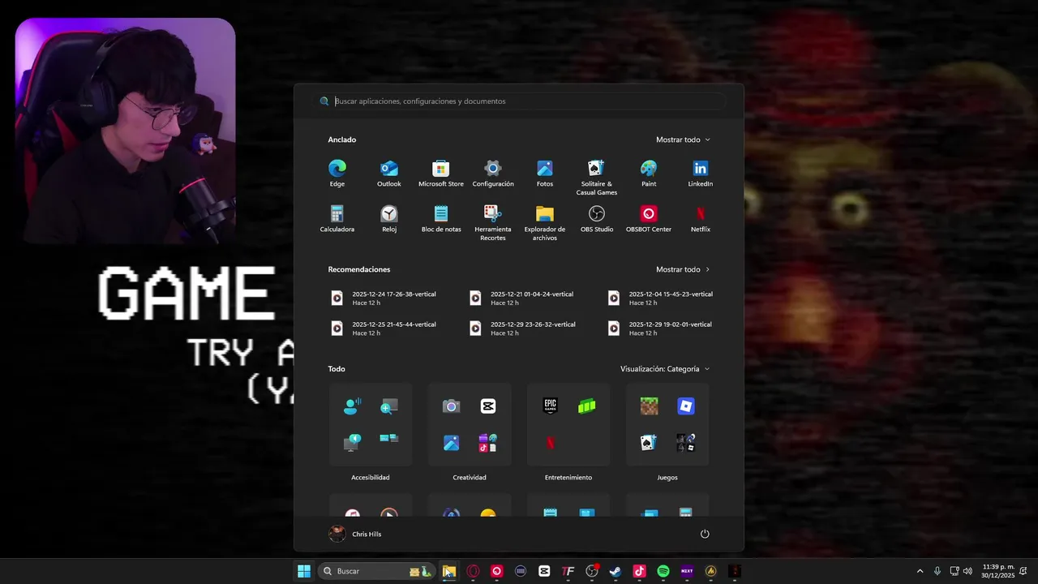This screenshot has width=1038, height=584.
Task: Open OBSBOT Center pinned app
Action: [649, 218]
